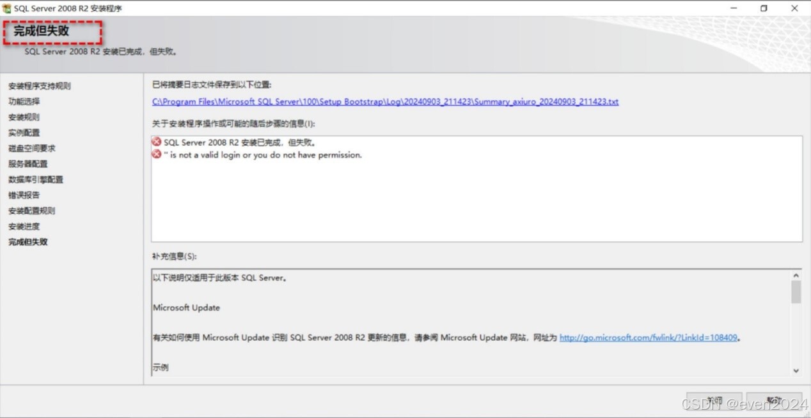Open the go.microsoft.com fwlink URL
Image resolution: width=811 pixels, height=418 pixels.
pyautogui.click(x=649, y=338)
